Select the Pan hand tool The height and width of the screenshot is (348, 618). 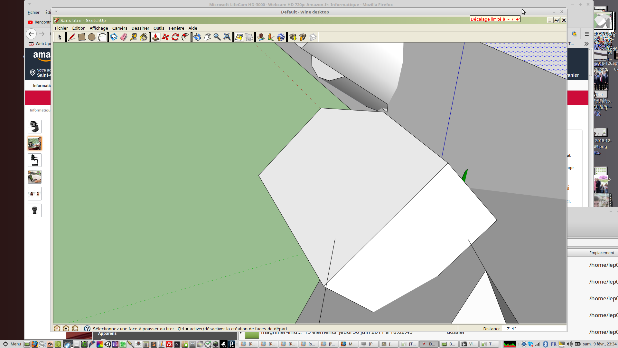tap(207, 37)
